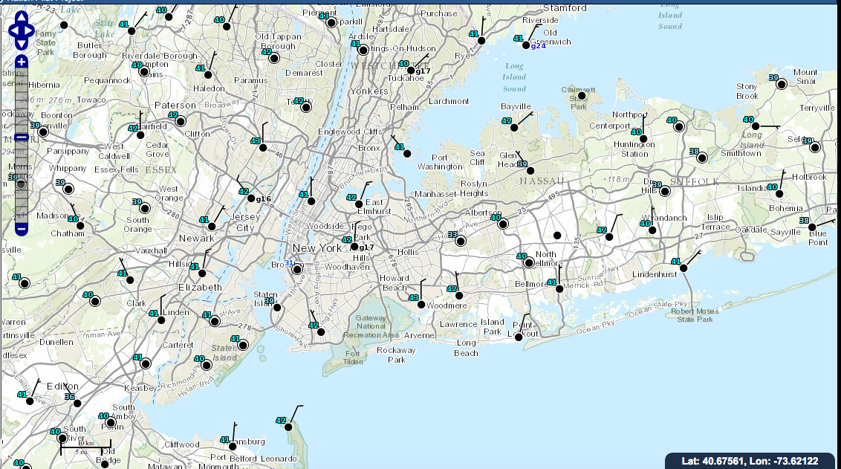This screenshot has height=469, width=841.
Task: Open the station reading 42 near Paterson
Action: tap(181, 121)
